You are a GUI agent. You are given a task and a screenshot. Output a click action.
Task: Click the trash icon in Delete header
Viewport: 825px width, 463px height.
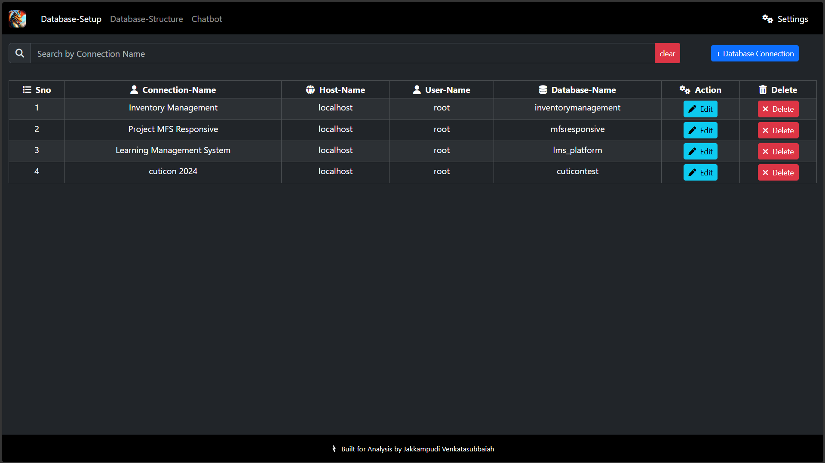pos(763,90)
